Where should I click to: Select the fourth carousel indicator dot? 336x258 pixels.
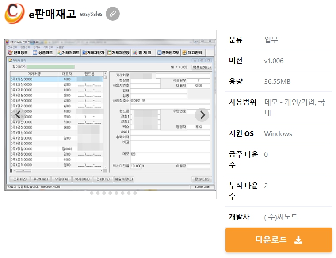tap(110, 193)
